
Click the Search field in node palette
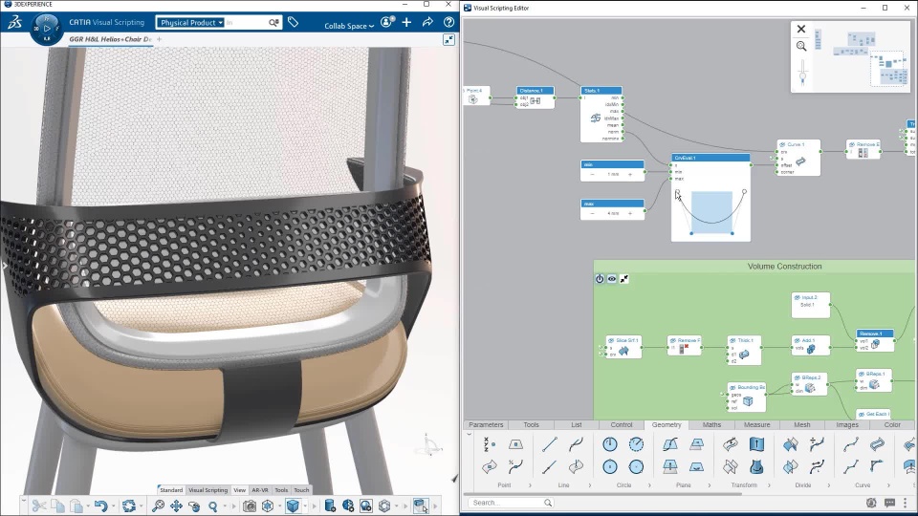(510, 503)
